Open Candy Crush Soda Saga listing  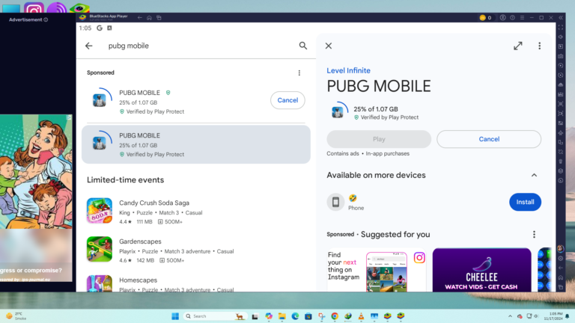pyautogui.click(x=196, y=212)
